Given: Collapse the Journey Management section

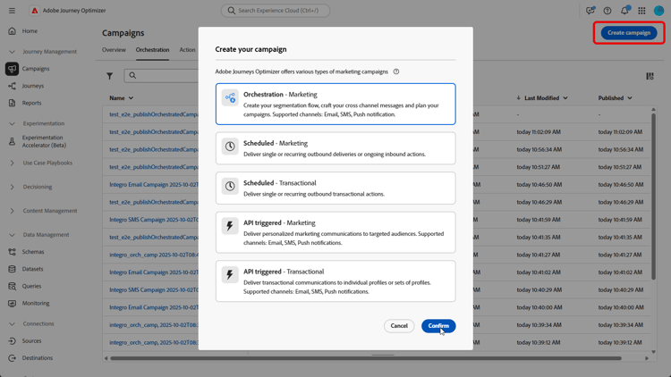Looking at the screenshot, I should click(x=12, y=51).
